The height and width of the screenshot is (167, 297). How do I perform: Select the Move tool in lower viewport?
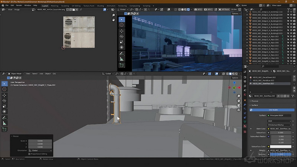4,95
